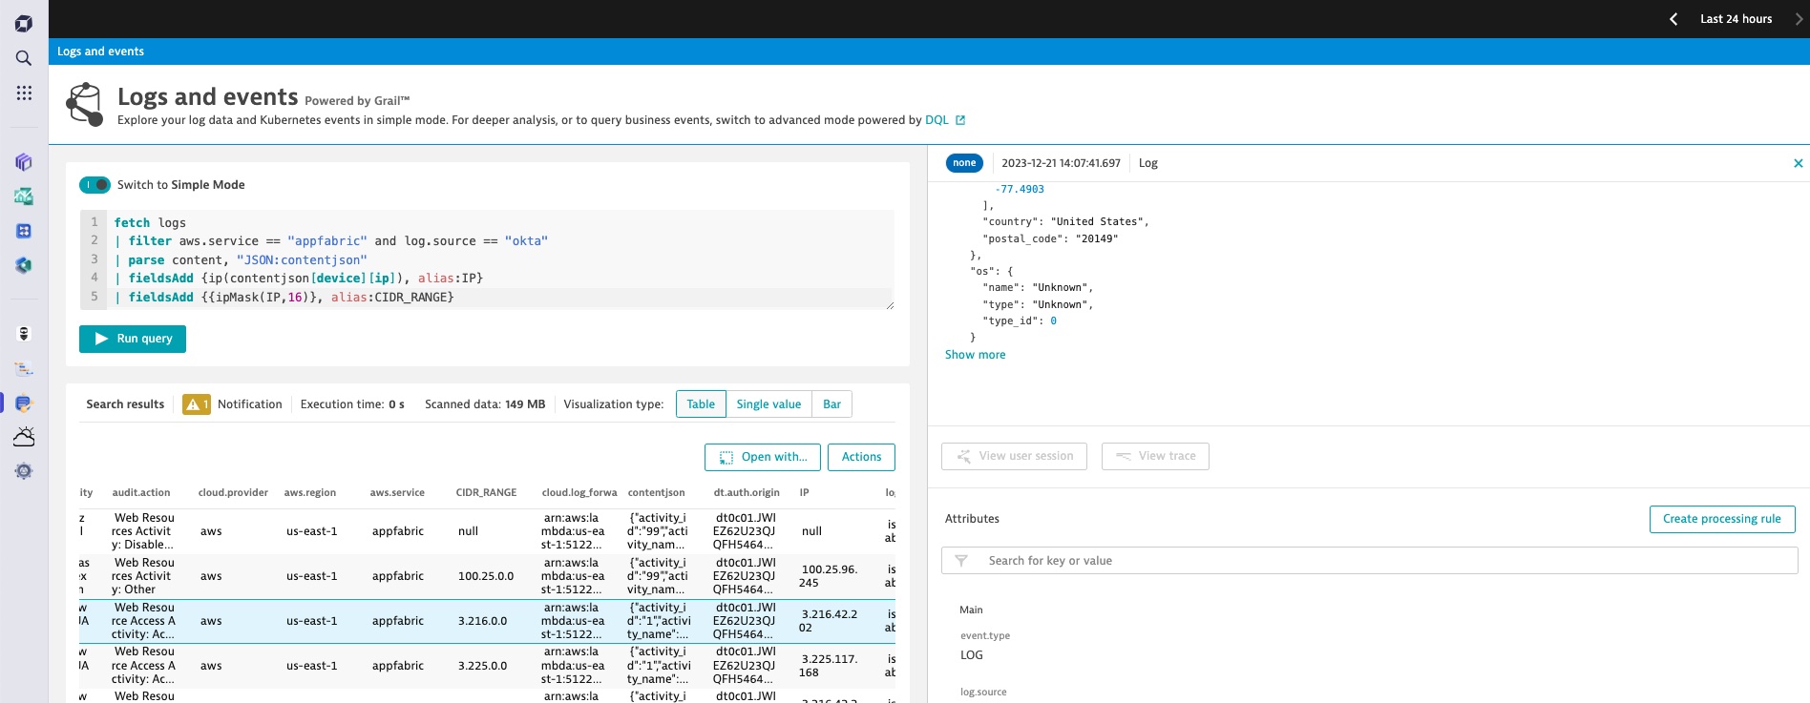Select row with Disable audit action
This screenshot has width=1810, height=703.
tap(487, 531)
